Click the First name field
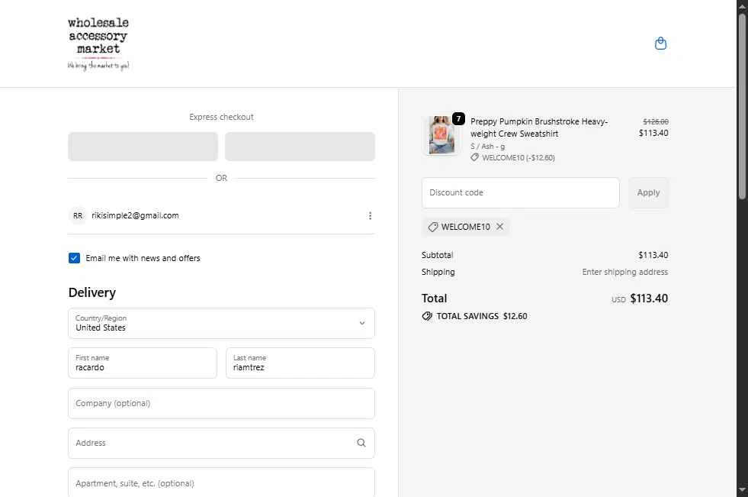Image resolution: width=748 pixels, height=497 pixels. [x=143, y=363]
